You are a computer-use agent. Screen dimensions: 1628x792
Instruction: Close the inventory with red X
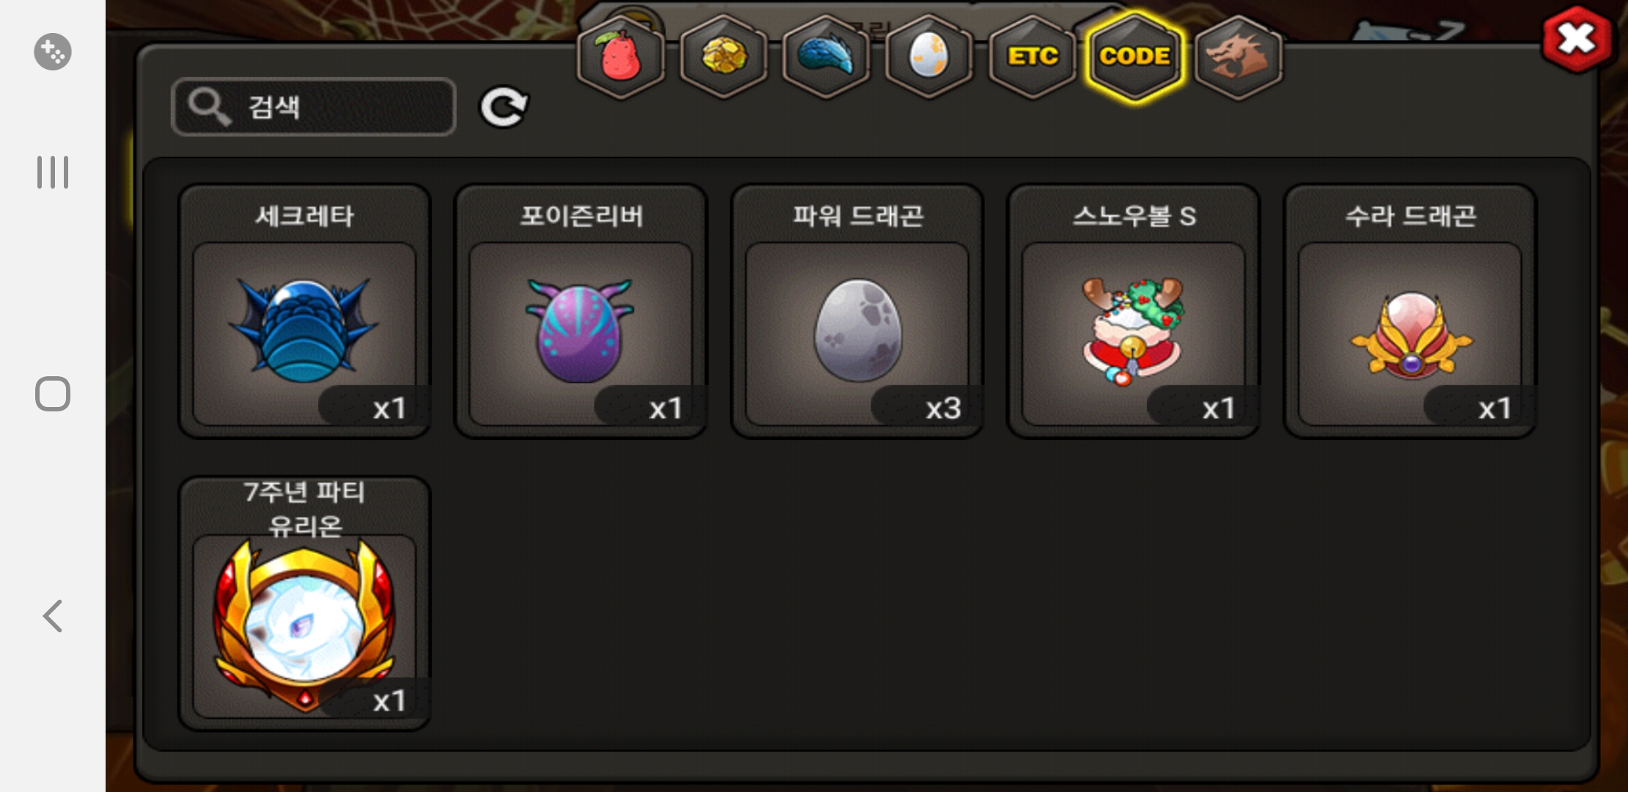point(1577,40)
